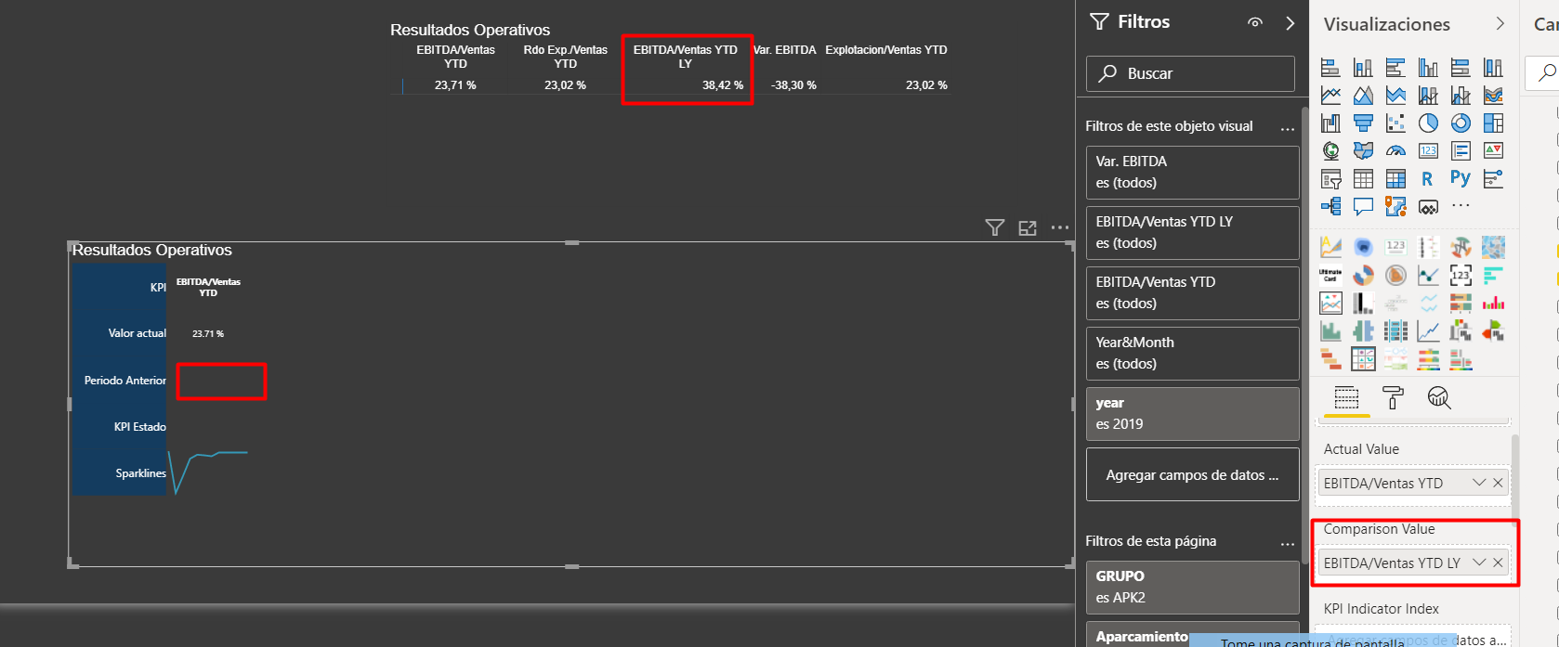Open options for Filtros de este objeto visual
1559x647 pixels.
1287,129
